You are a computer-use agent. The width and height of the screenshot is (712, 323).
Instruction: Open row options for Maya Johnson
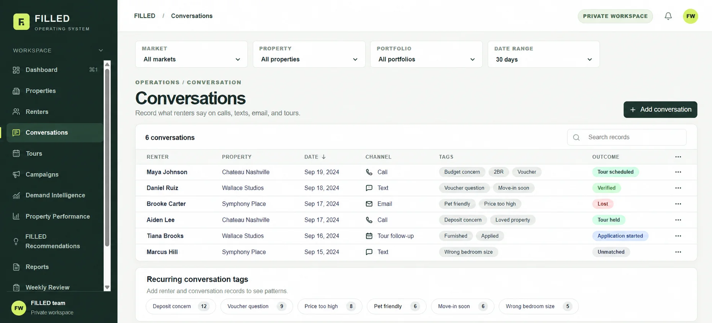(678, 172)
